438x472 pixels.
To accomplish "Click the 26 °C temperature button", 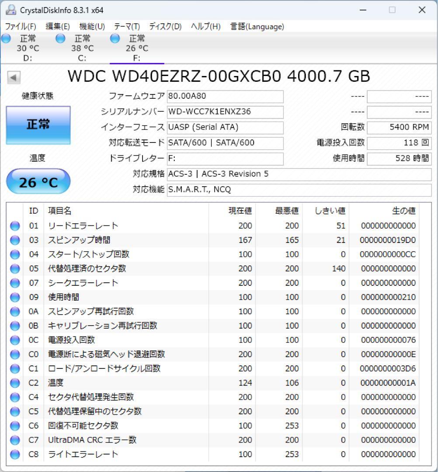I will coord(38,181).
